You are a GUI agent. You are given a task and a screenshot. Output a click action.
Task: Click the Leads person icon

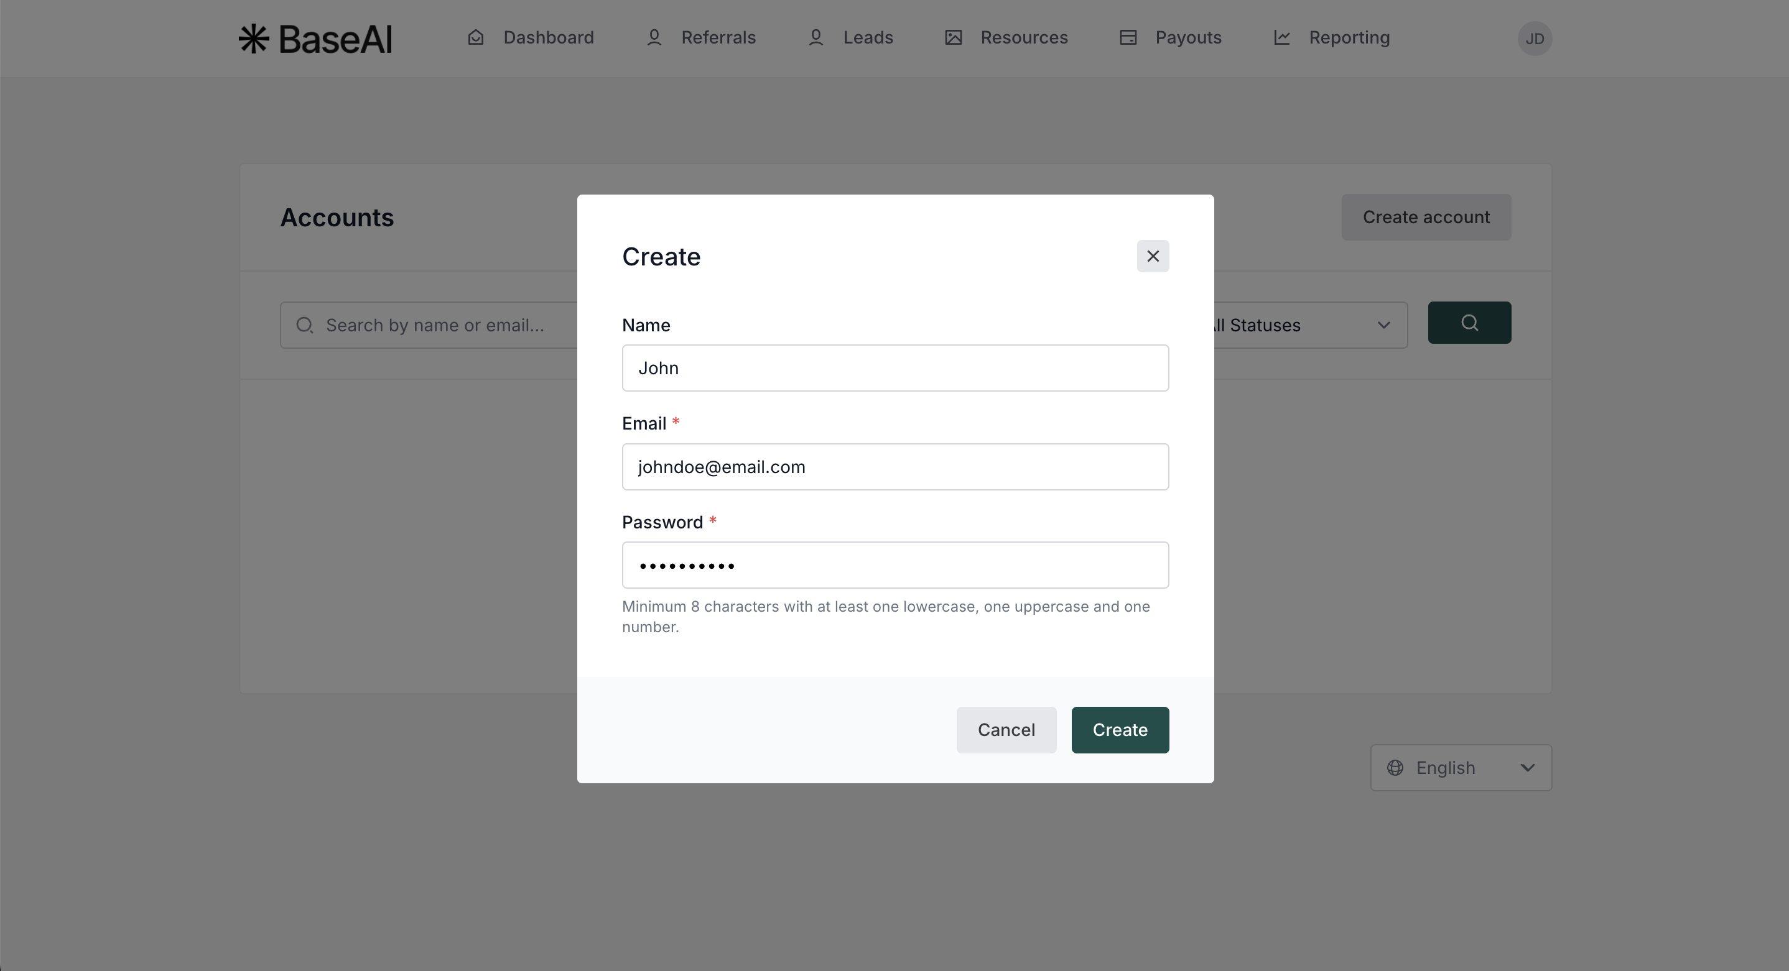(816, 37)
